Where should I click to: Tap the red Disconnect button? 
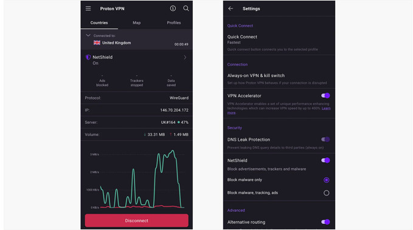136,220
